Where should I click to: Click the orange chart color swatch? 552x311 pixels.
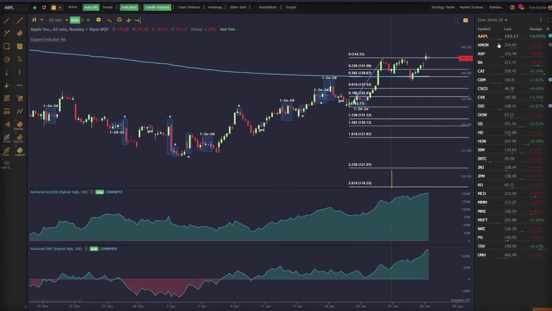click(54, 8)
